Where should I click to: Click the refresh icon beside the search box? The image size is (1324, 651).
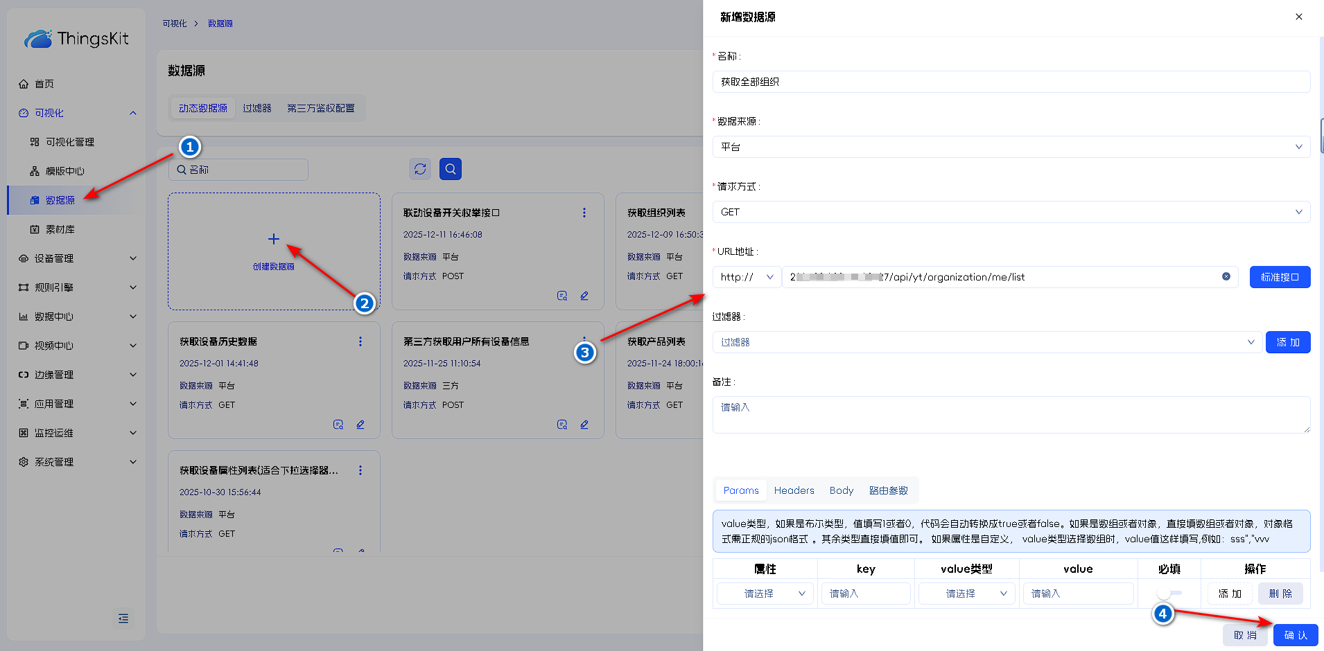pos(420,169)
